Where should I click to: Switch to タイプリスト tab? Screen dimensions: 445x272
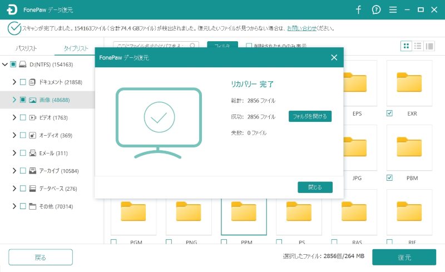(x=76, y=48)
